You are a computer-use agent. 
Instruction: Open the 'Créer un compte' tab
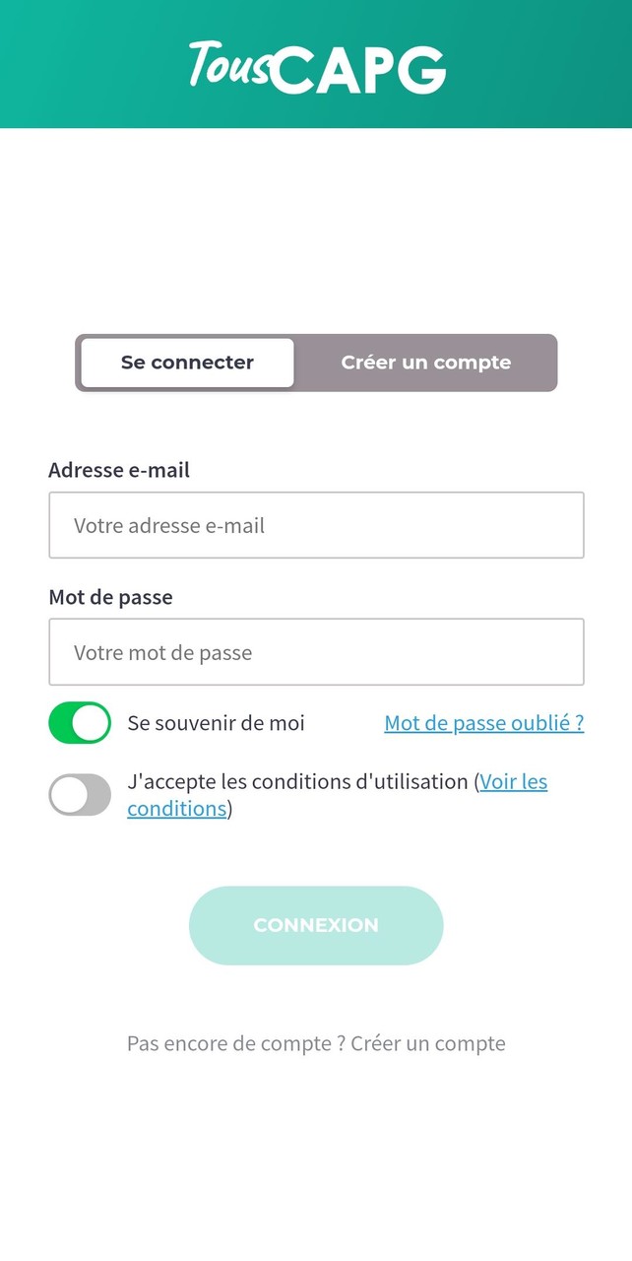coord(425,363)
